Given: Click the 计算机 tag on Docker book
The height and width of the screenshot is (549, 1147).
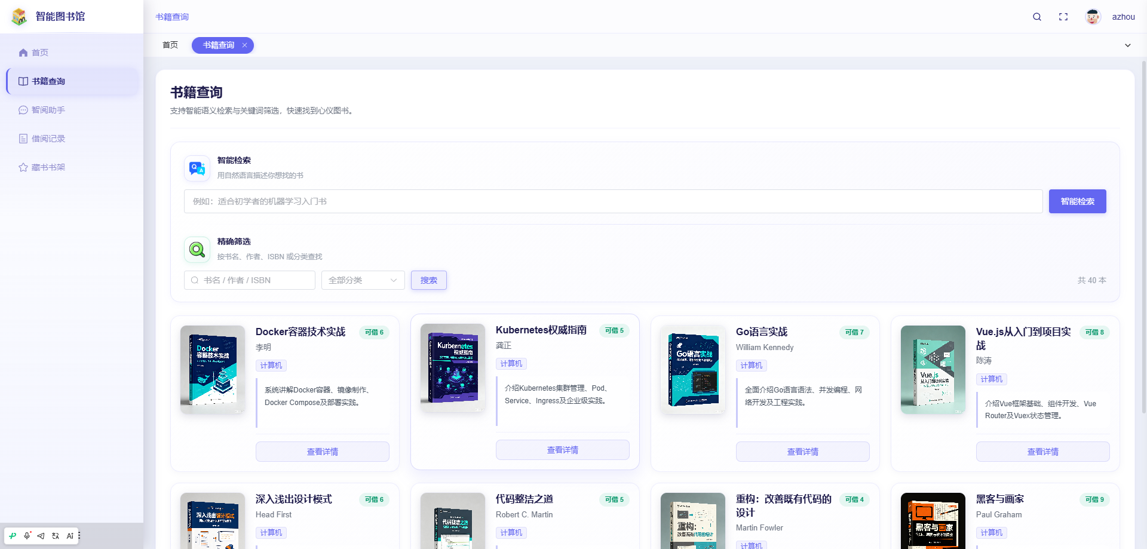Looking at the screenshot, I should pos(271,366).
